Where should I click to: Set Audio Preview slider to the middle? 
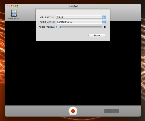click(x=81, y=27)
